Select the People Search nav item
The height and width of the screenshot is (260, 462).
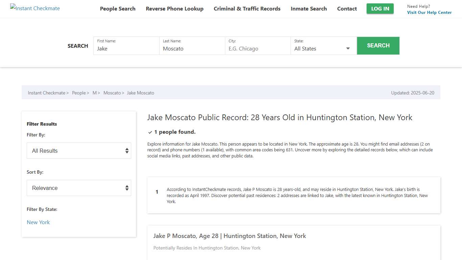tap(117, 8)
